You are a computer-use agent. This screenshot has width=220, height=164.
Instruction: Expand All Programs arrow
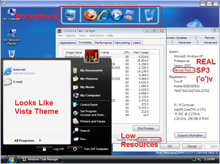click(40, 140)
